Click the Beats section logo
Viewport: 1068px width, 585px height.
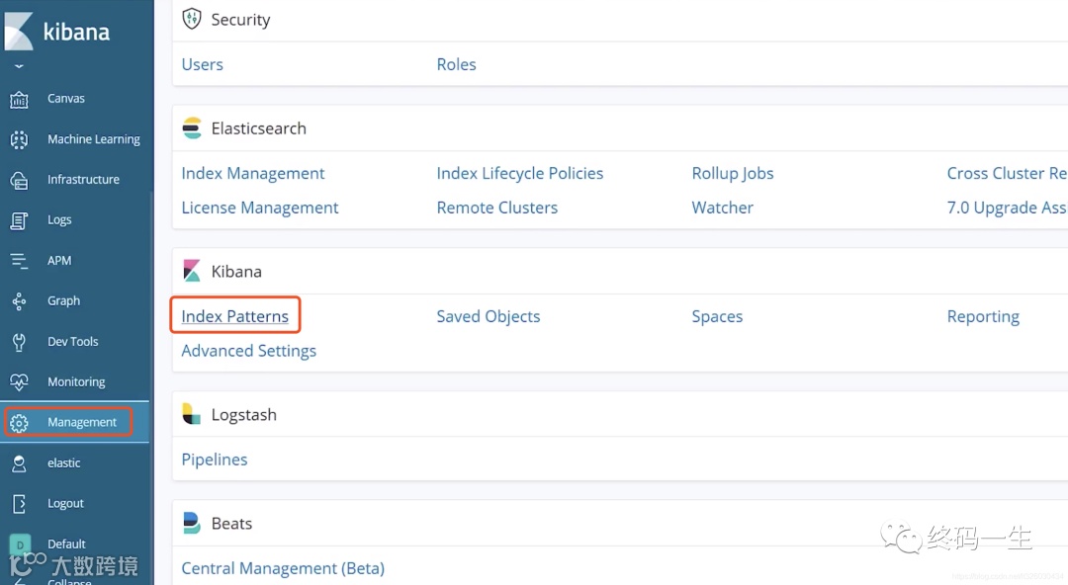coord(192,523)
